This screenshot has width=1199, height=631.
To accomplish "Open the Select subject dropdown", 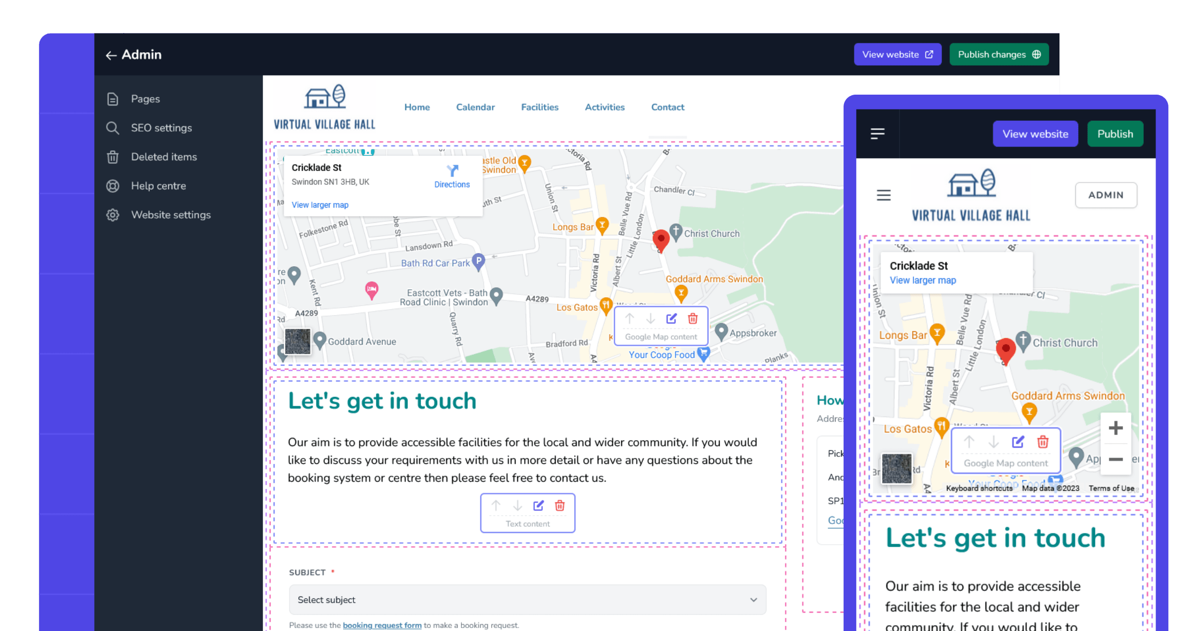I will point(527,600).
